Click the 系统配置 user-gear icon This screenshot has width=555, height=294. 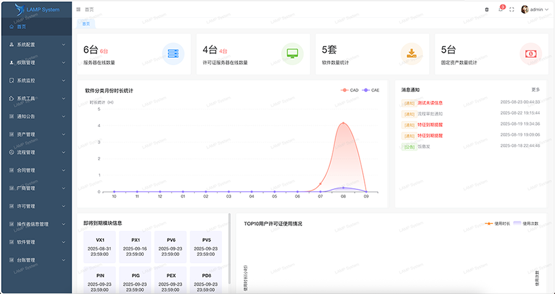tap(12, 44)
